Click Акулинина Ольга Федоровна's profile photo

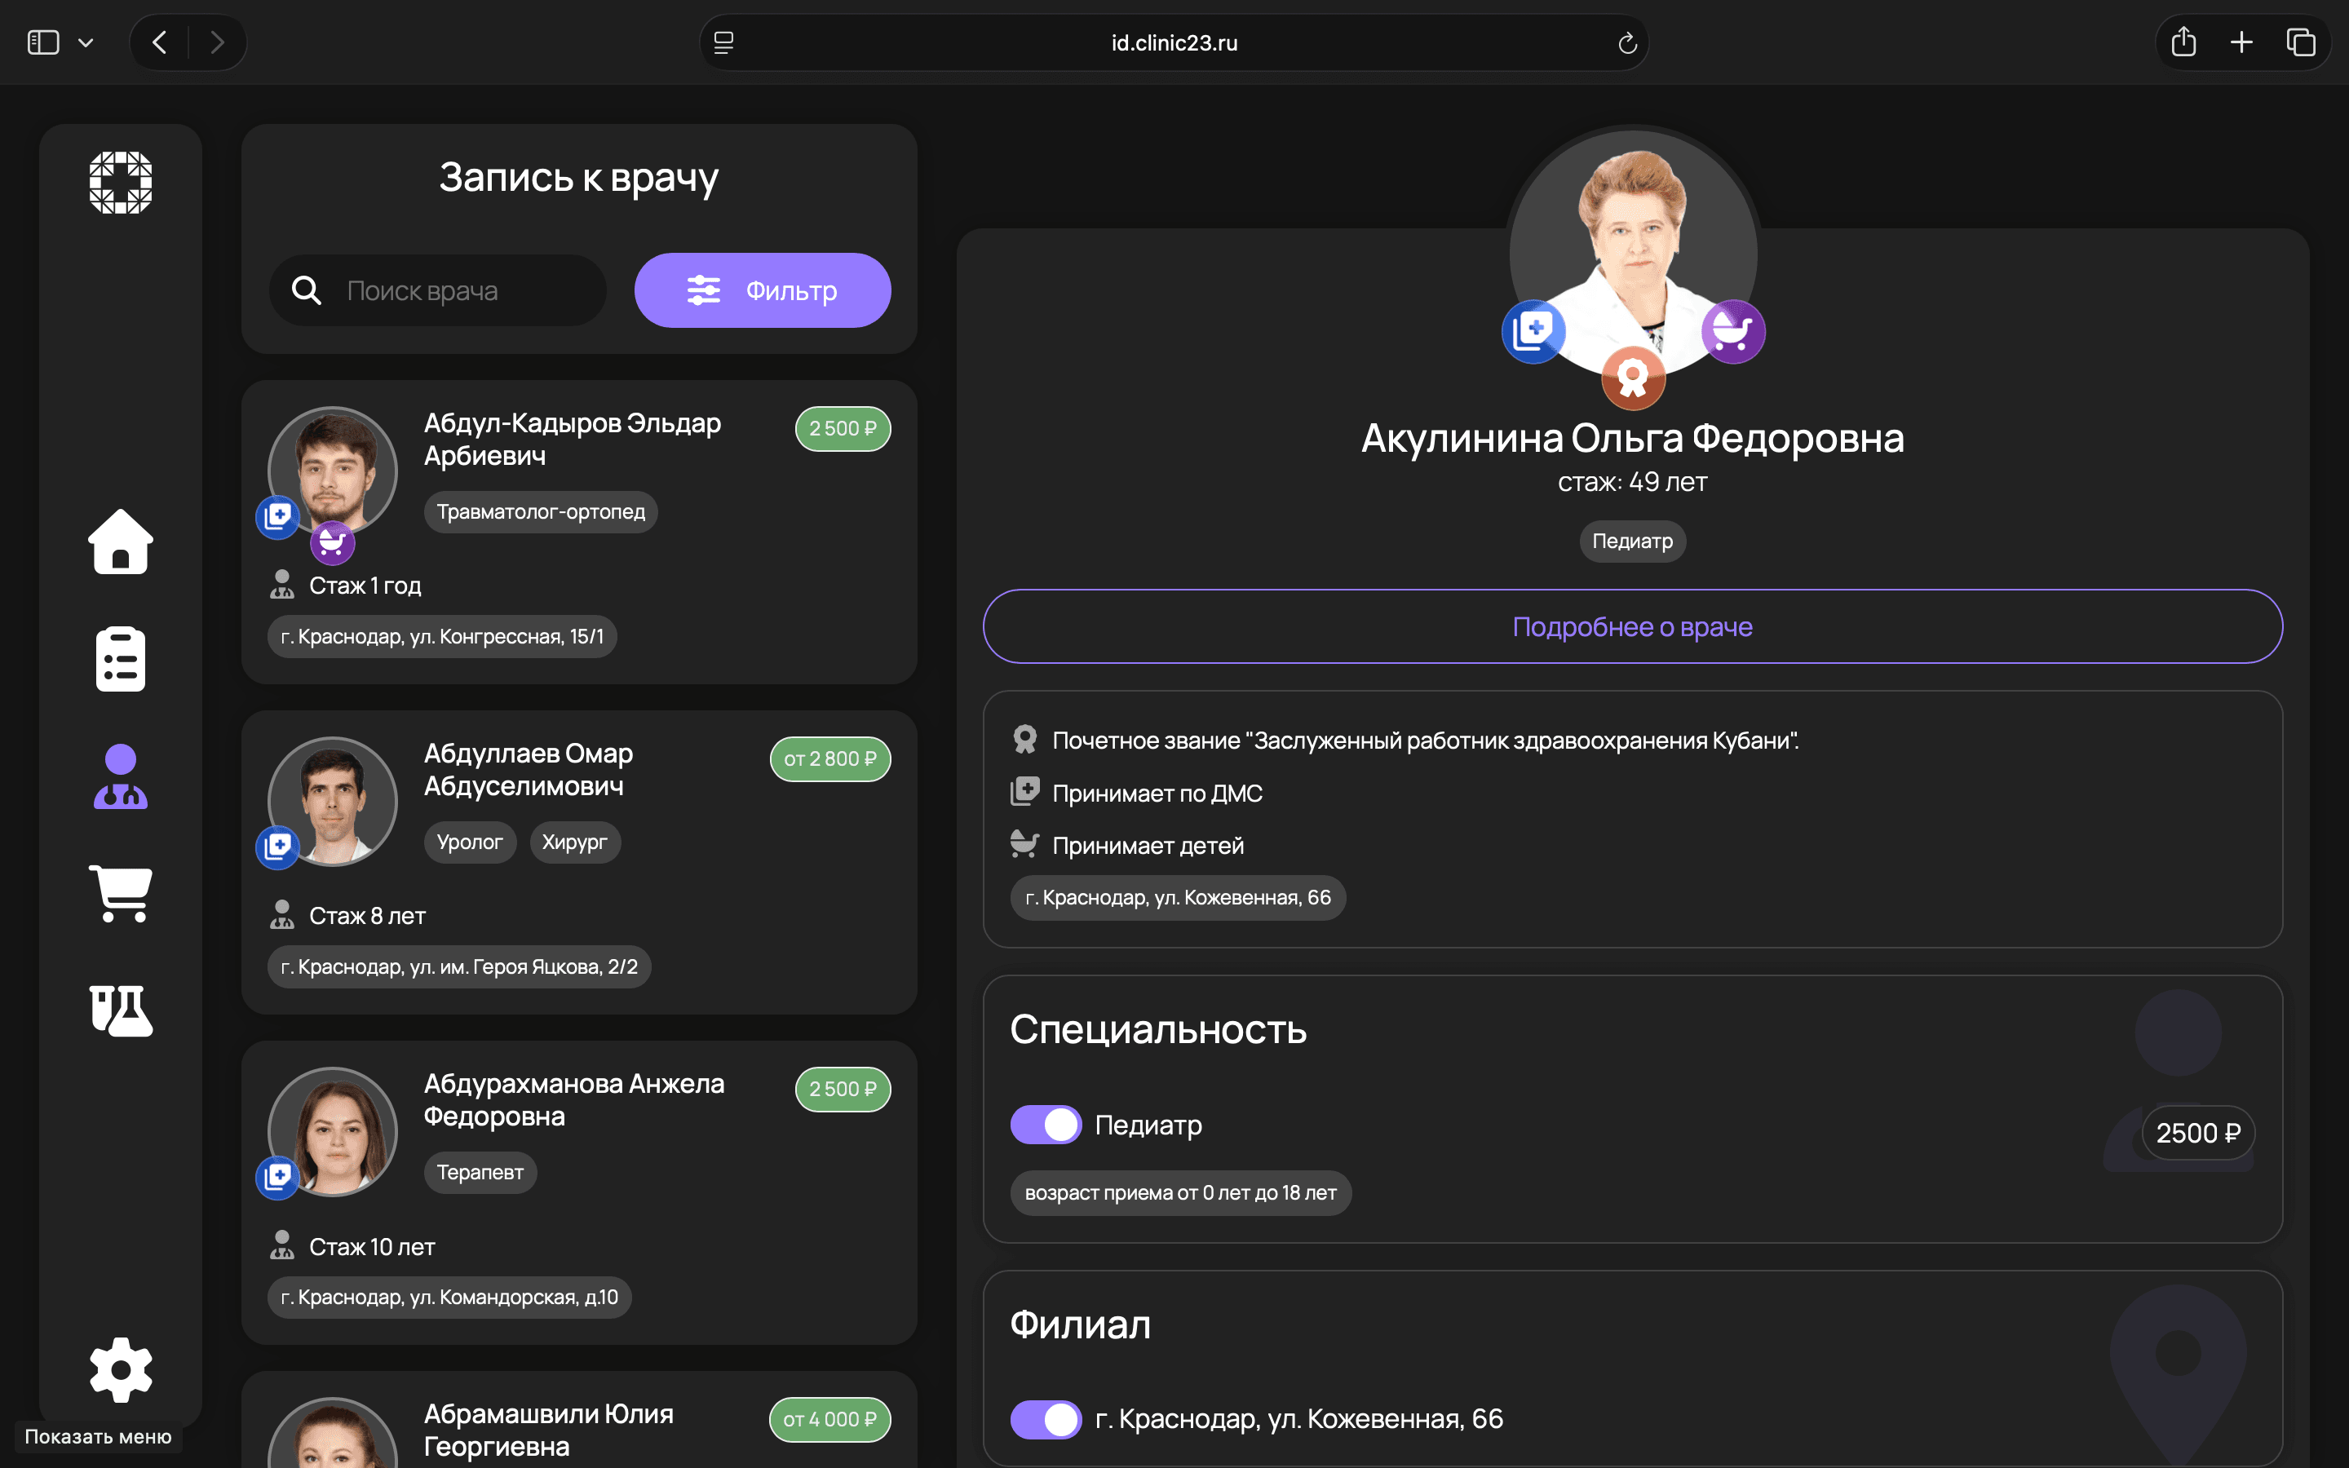click(x=1633, y=254)
